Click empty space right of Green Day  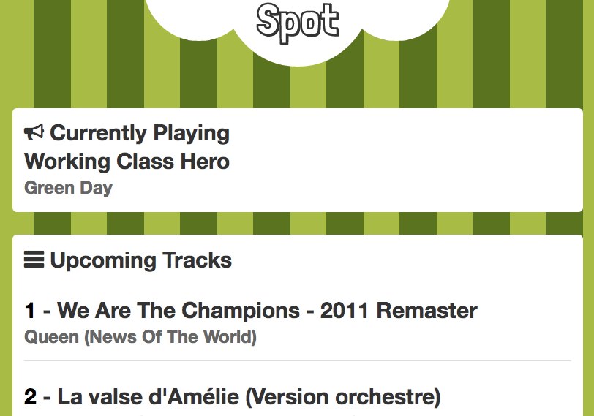click(351, 188)
